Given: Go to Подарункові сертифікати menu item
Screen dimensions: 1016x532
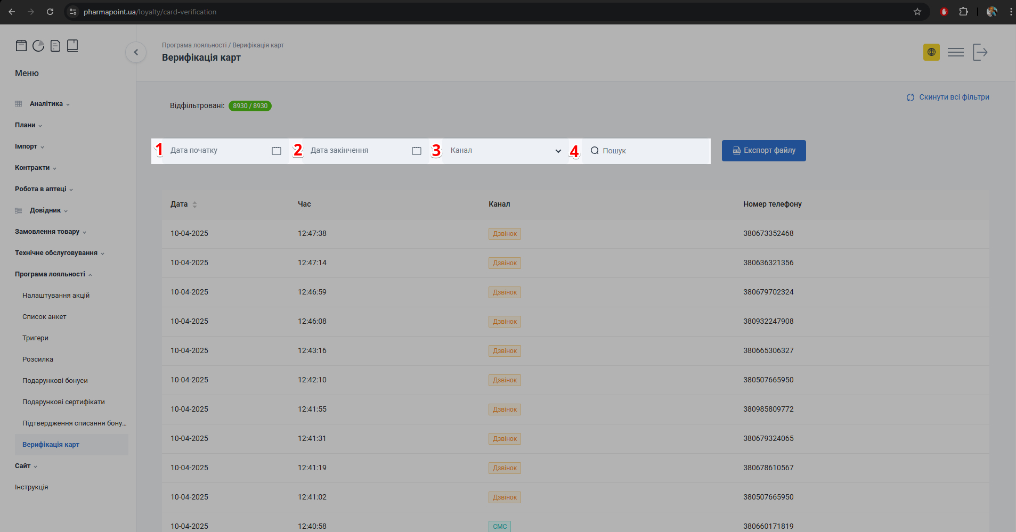Looking at the screenshot, I should [x=63, y=402].
